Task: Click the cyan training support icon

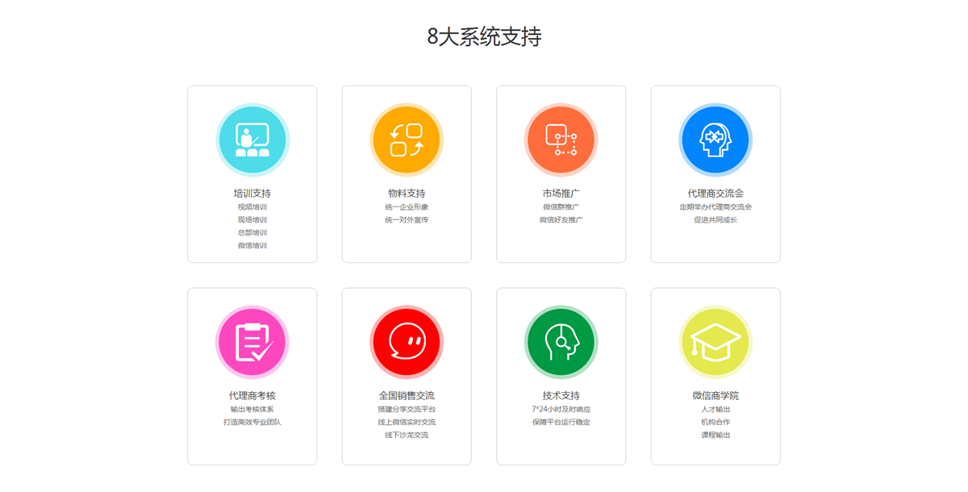Action: [252, 140]
